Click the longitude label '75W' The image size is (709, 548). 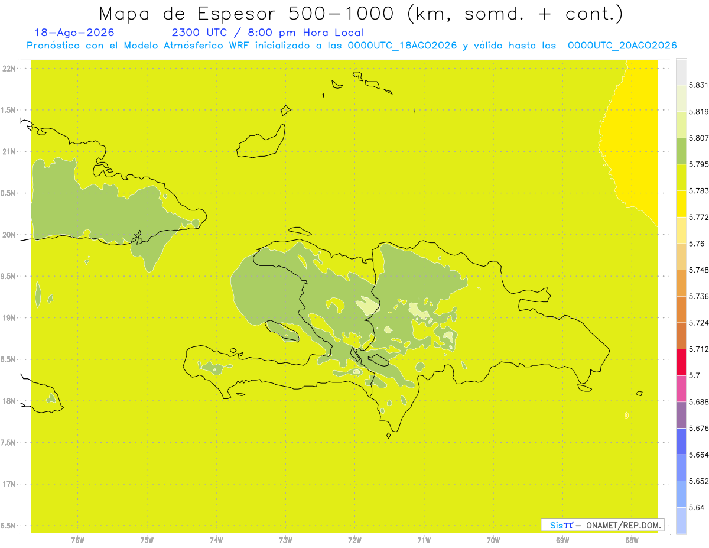147,540
